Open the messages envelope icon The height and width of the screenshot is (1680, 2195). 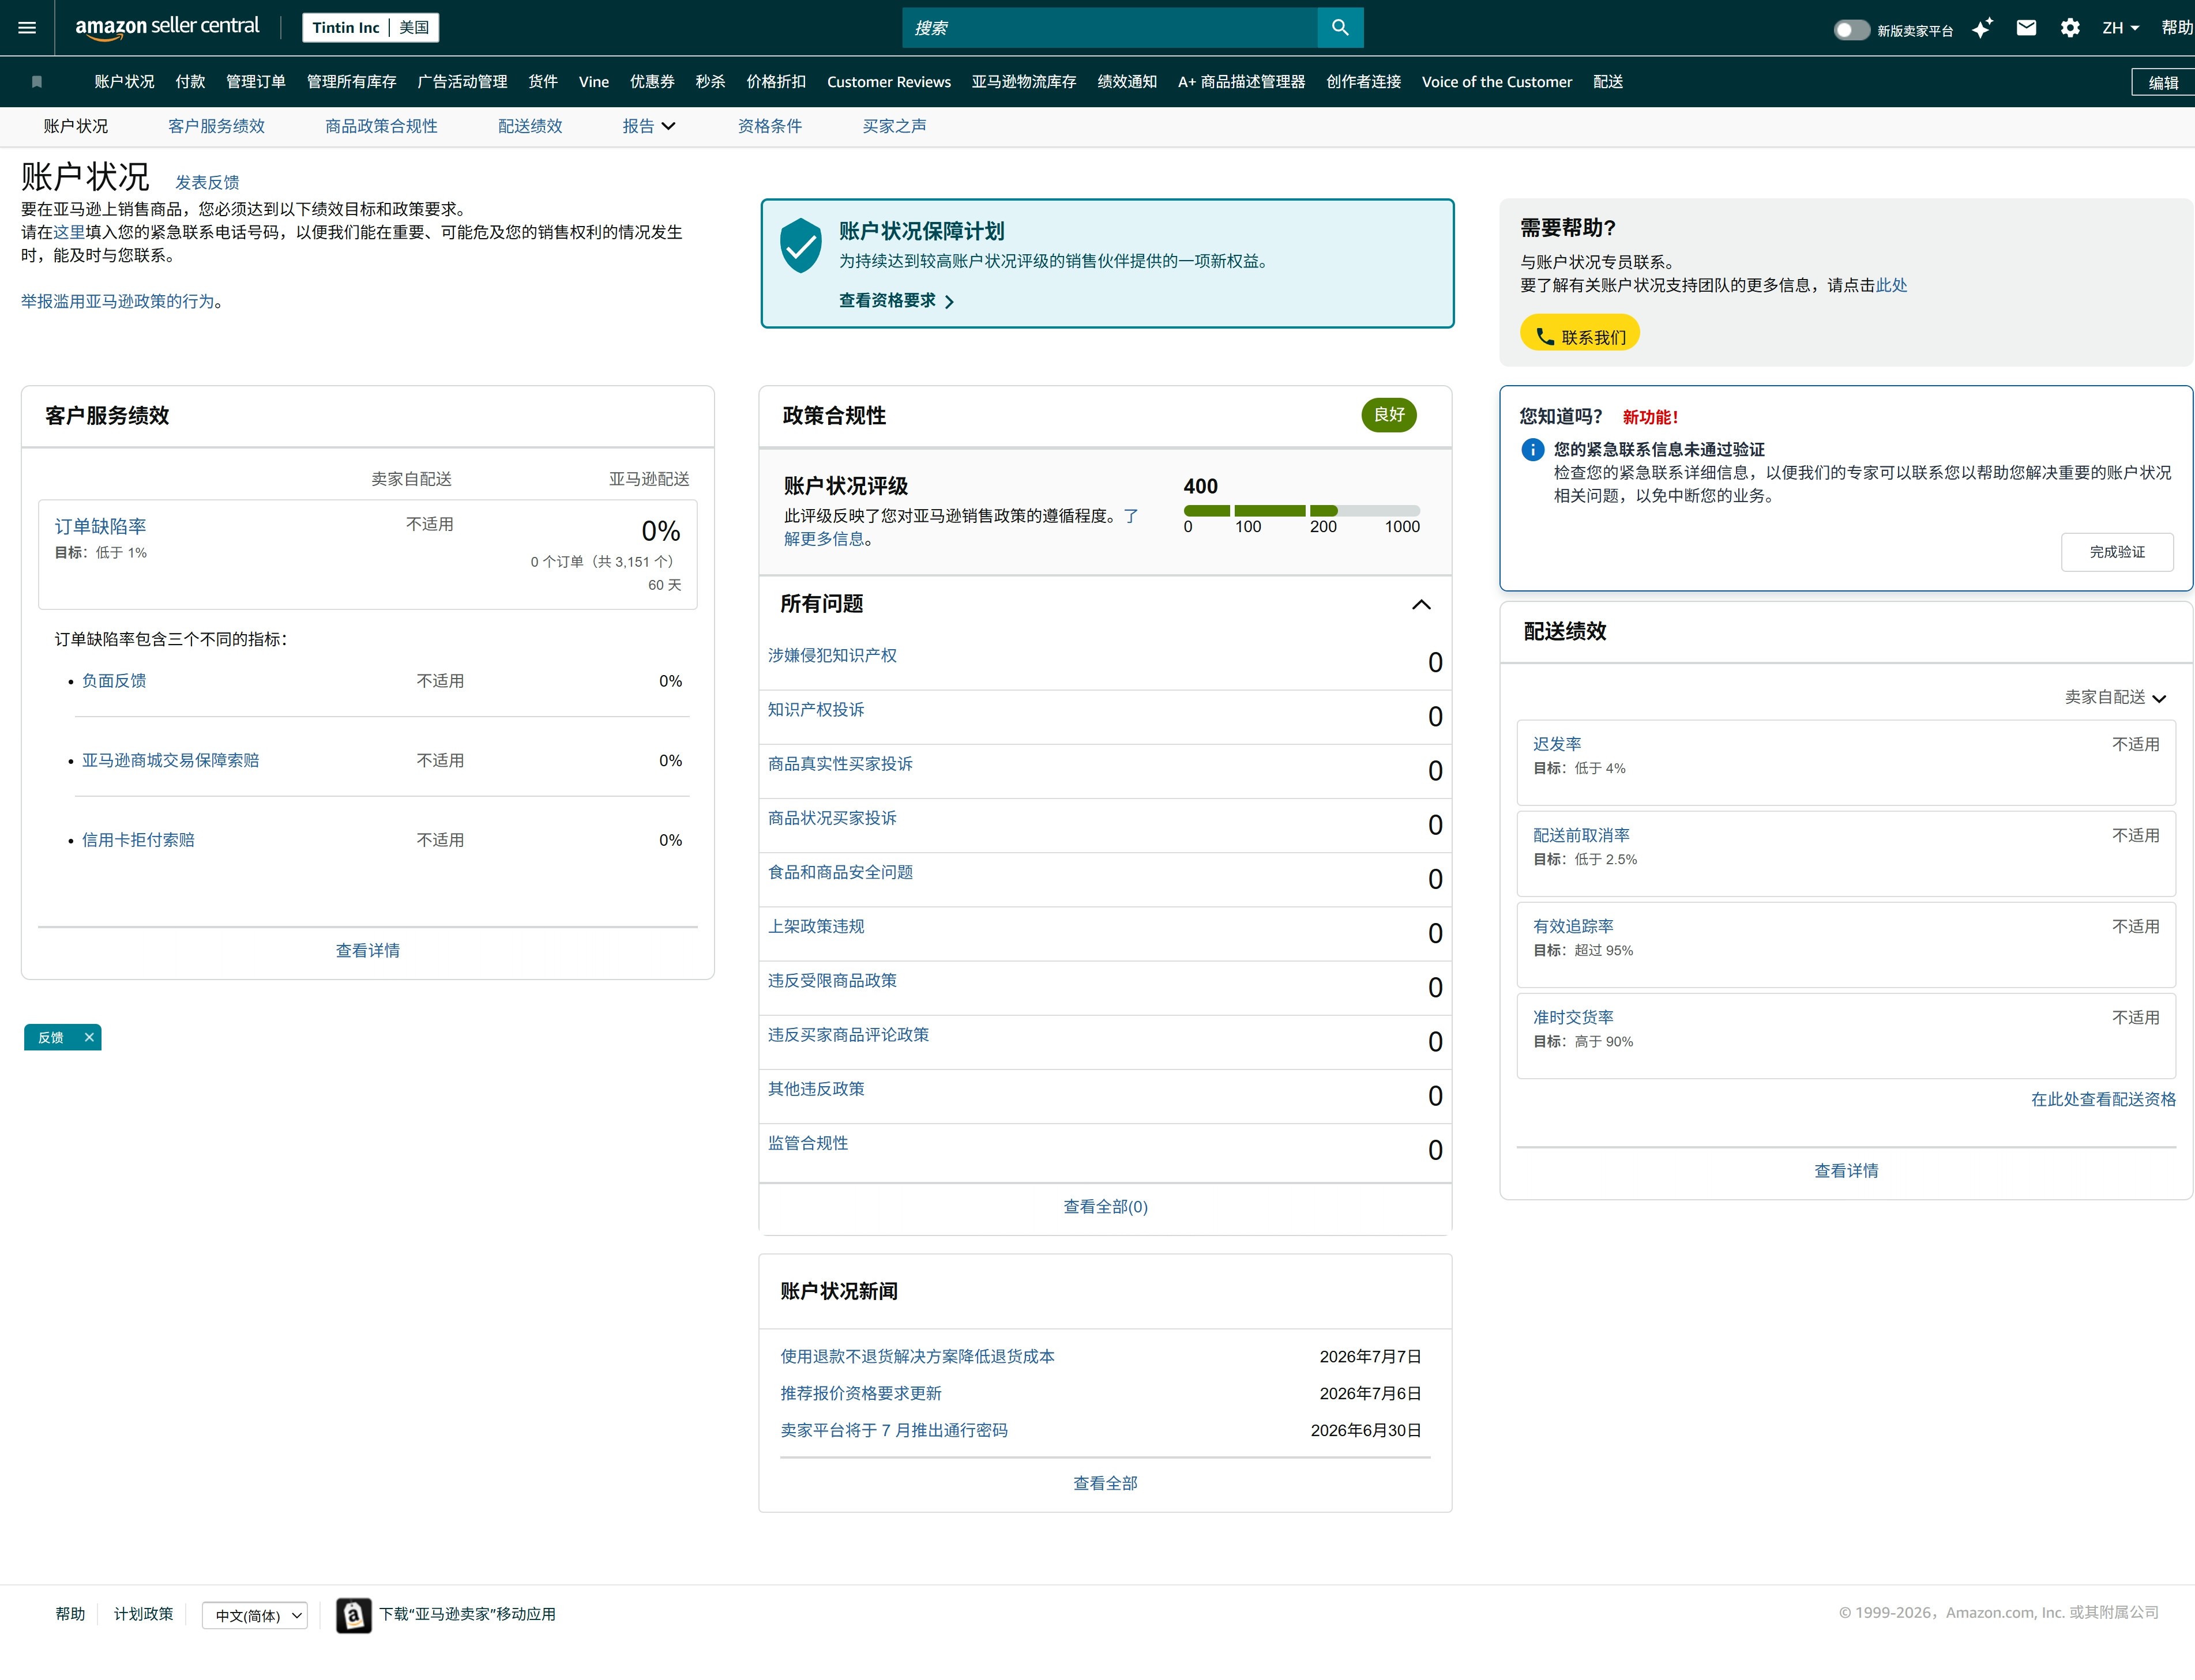2026,28
